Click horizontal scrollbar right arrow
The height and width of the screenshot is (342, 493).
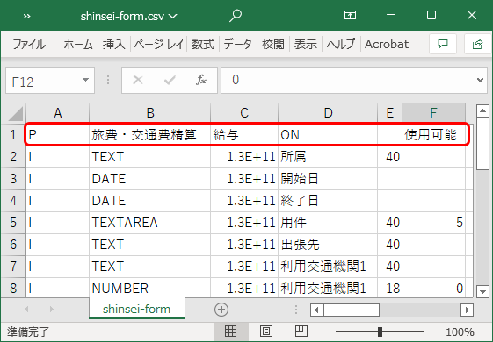click(x=468, y=310)
